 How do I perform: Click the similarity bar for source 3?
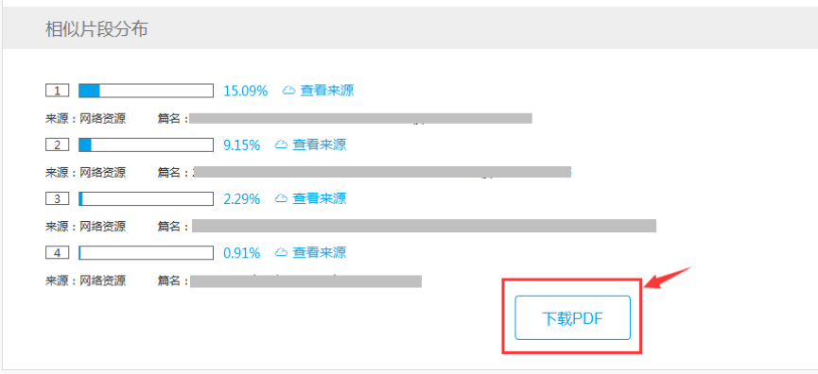tap(146, 199)
